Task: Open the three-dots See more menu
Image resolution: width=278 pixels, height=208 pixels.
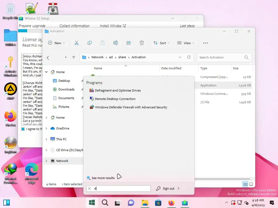Action: click(x=206, y=43)
